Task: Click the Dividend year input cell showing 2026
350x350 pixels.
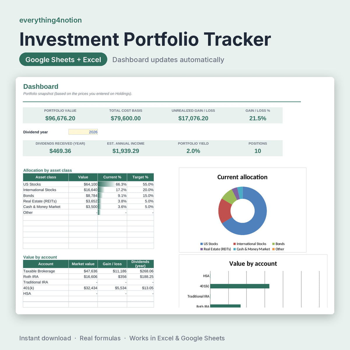Action: [x=83, y=132]
